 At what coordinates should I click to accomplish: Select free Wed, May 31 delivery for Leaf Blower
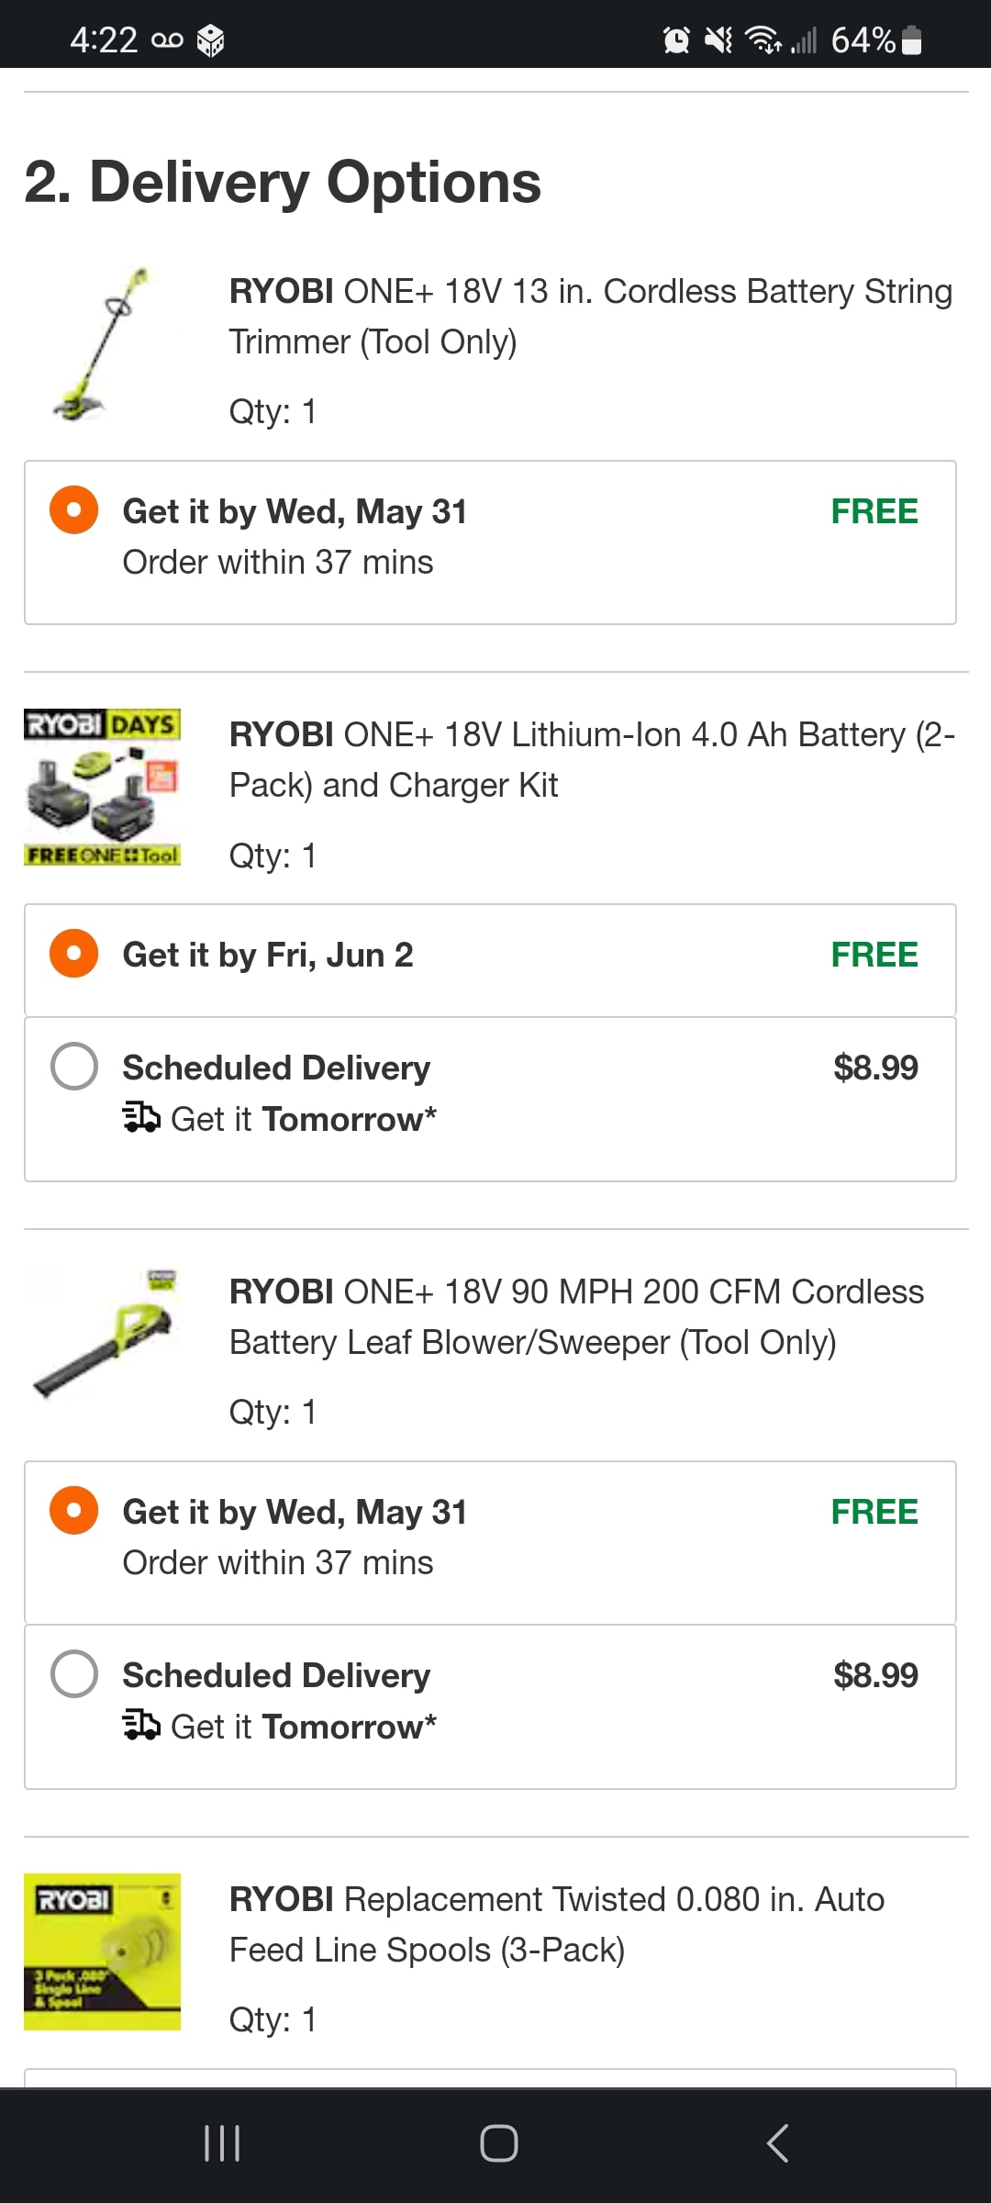[74, 1511]
